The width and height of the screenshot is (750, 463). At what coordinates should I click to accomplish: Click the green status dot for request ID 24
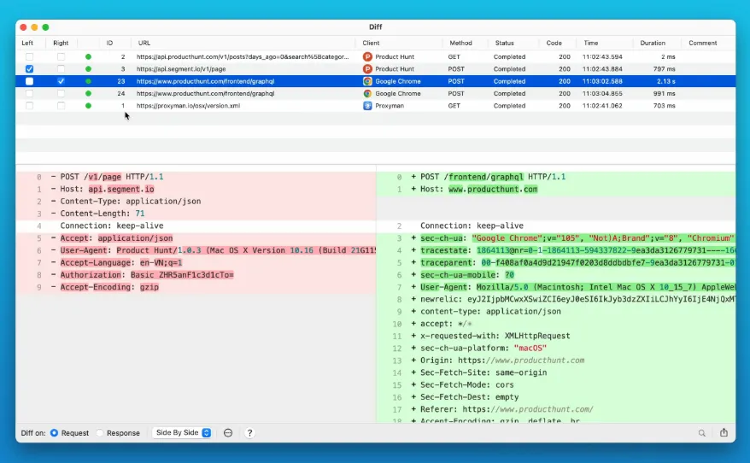click(88, 94)
